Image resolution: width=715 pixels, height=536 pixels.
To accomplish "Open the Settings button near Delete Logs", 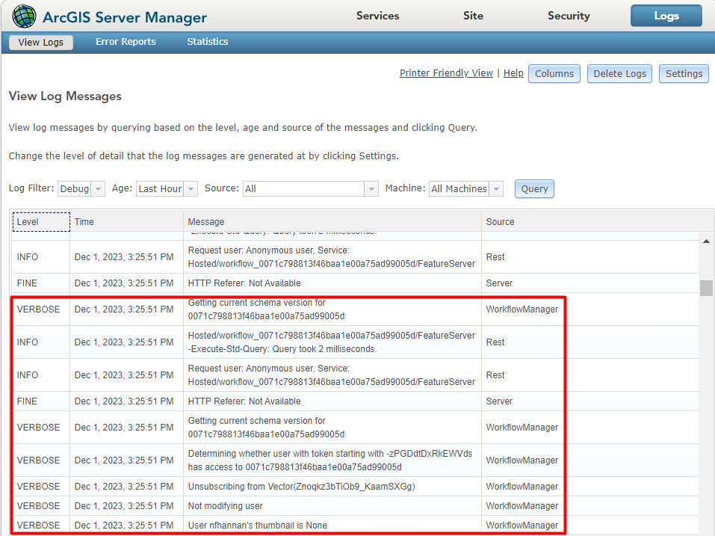I will pos(683,73).
